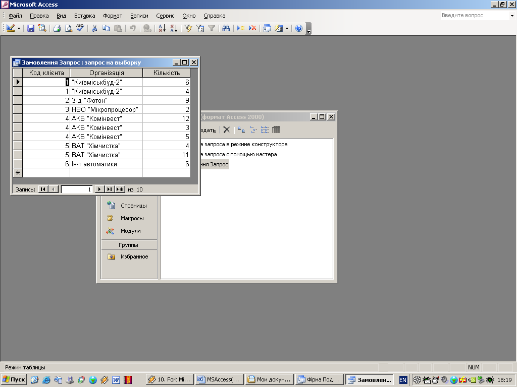The width and height of the screenshot is (517, 387).
Task: Open filter by form
Action: (200, 28)
